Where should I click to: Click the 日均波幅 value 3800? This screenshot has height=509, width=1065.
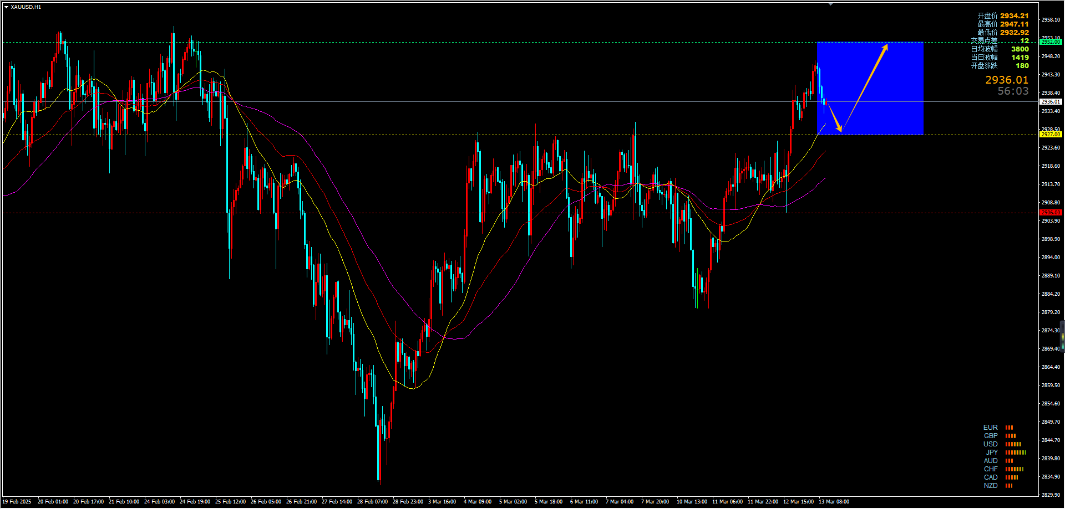[1020, 49]
